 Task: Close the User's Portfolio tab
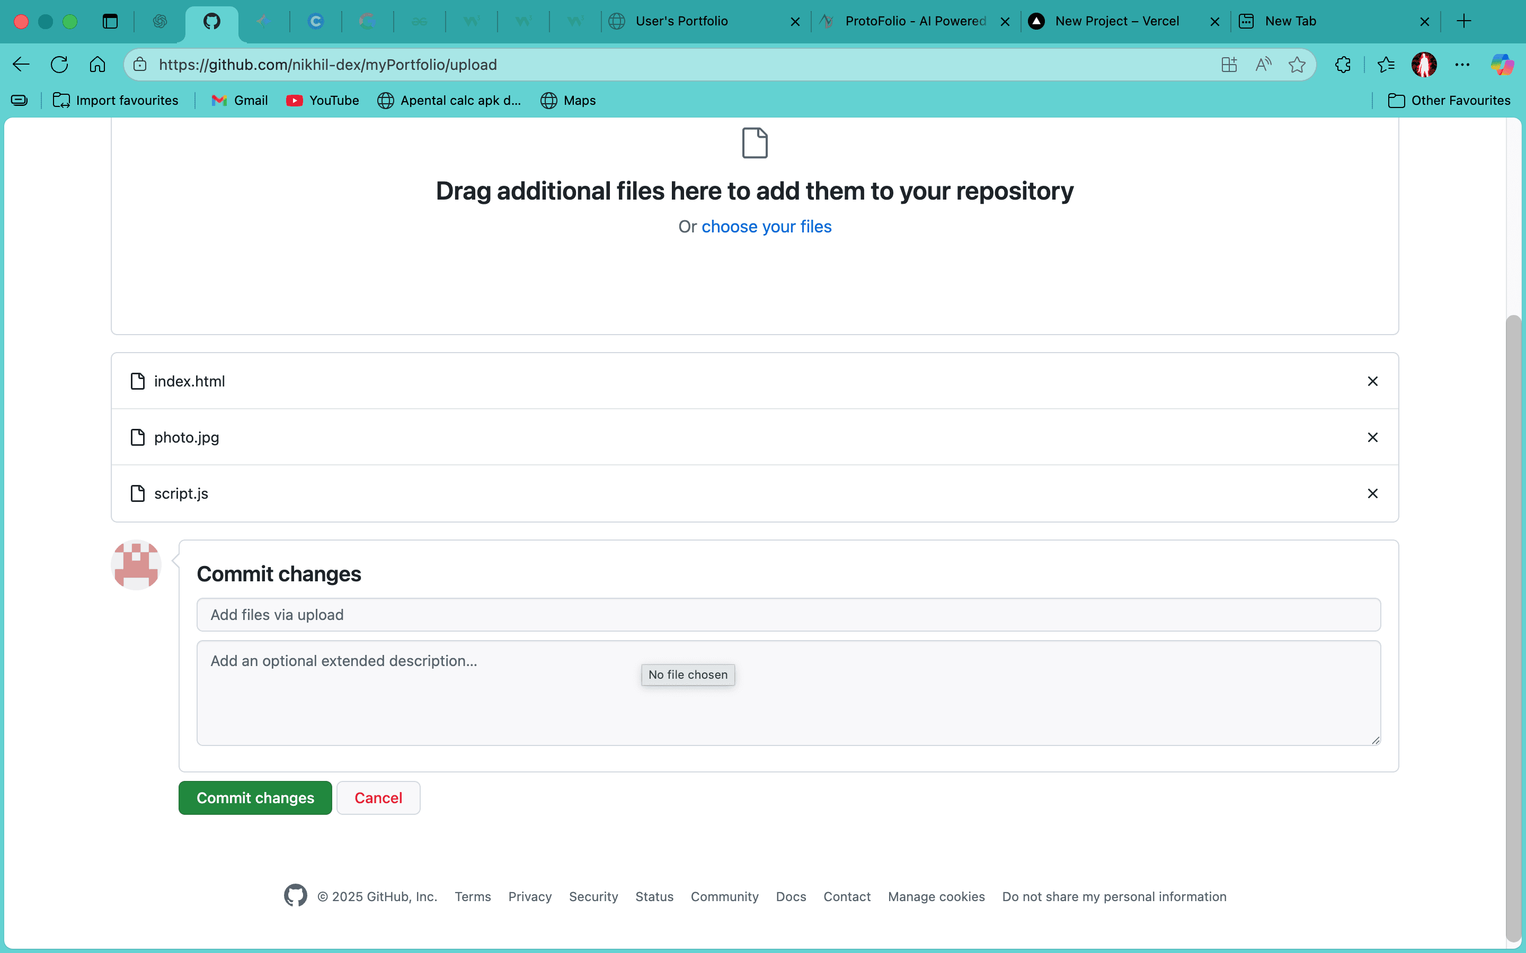795,21
